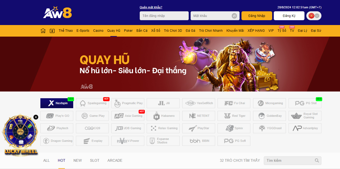340x169 pixels.
Task: Switch to the SLOT games tab
Action: 95,160
